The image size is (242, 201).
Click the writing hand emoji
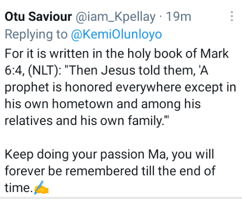[42, 188]
